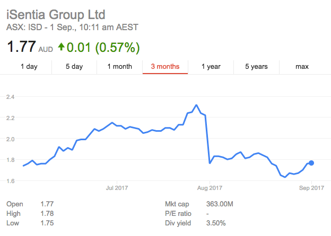331x236 pixels.
Task: Show the 1 year chart
Action: pyautogui.click(x=211, y=67)
